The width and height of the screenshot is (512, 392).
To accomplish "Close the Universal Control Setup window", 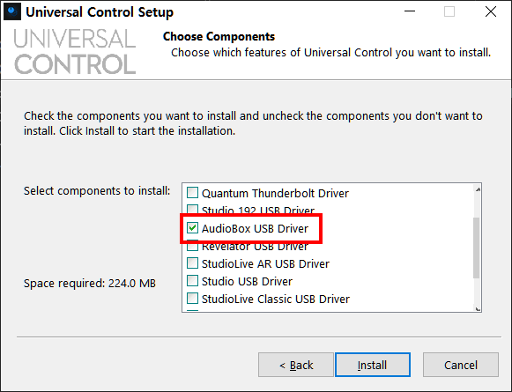I will (x=491, y=11).
